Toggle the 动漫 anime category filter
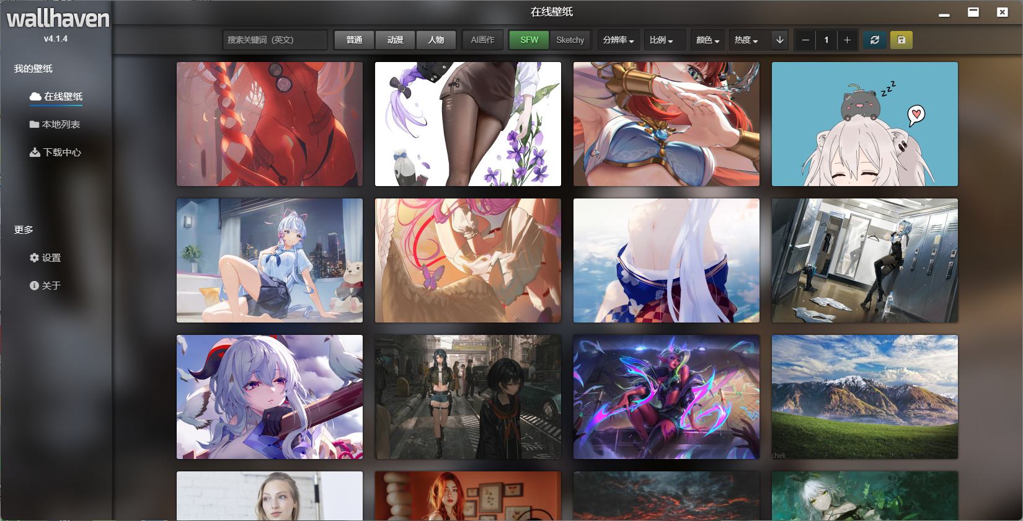The width and height of the screenshot is (1023, 521). (x=395, y=40)
